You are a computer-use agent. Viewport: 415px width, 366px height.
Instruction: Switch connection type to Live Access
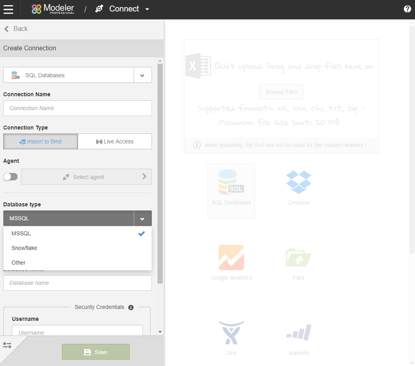115,141
